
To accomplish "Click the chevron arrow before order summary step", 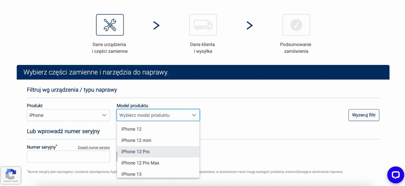I will (250, 25).
